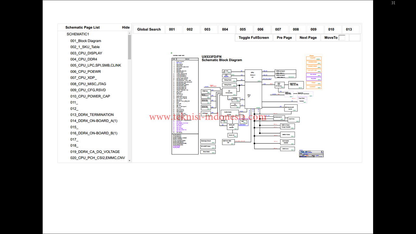Image resolution: width=416 pixels, height=234 pixels.
Task: Open 013_DDR4_TERMINATION page
Action: click(x=92, y=115)
